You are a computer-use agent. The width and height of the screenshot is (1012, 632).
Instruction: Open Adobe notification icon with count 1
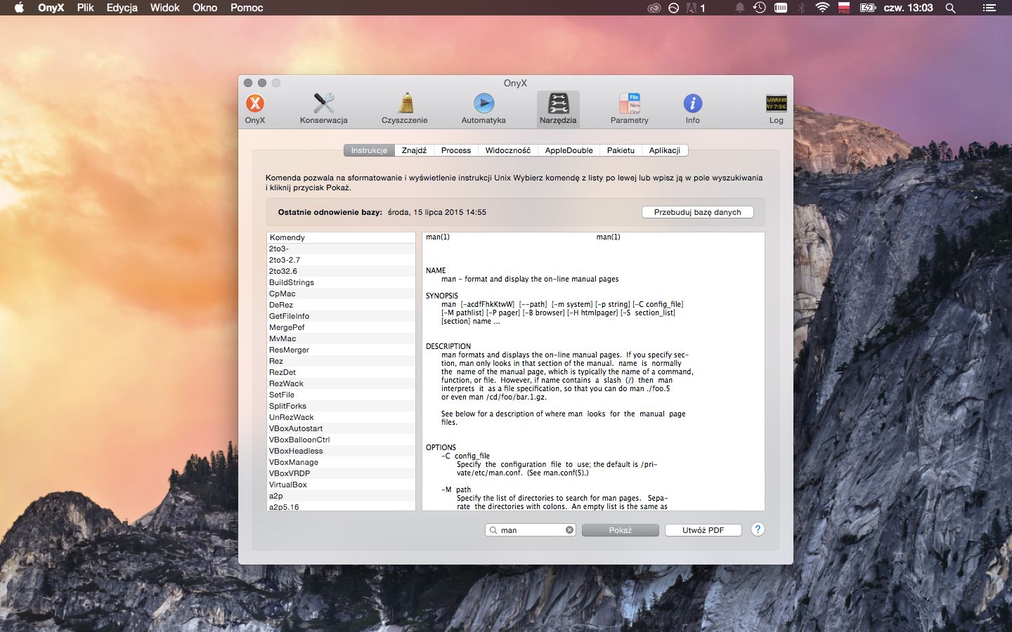click(695, 8)
